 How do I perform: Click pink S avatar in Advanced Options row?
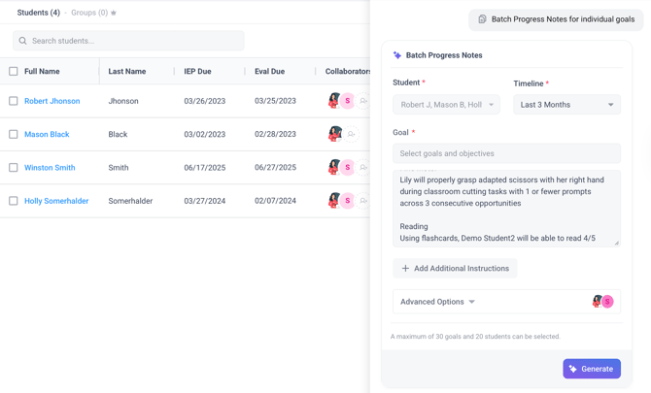click(x=607, y=302)
